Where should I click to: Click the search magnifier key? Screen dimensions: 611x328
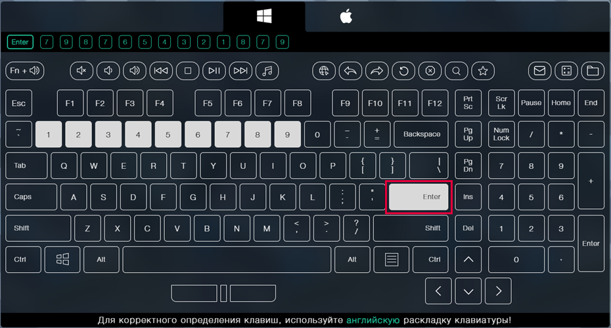[457, 71]
